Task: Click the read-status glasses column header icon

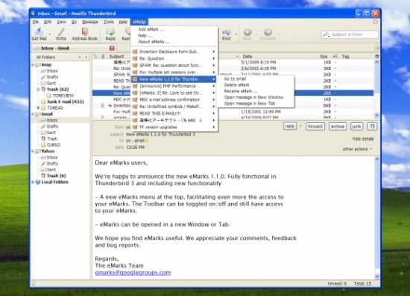Action: (335, 56)
